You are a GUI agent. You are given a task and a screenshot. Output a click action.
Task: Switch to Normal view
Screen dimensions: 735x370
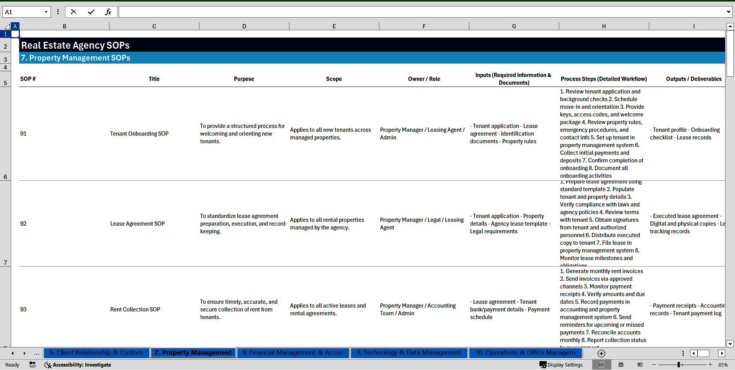click(x=601, y=365)
